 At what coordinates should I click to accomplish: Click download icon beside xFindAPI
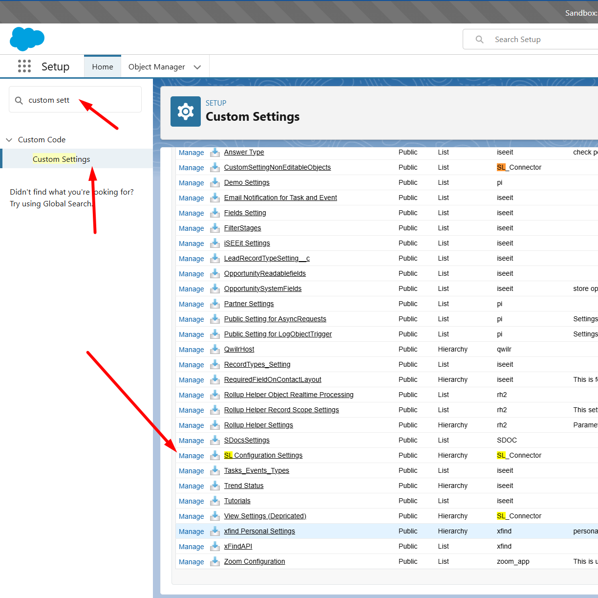215,546
